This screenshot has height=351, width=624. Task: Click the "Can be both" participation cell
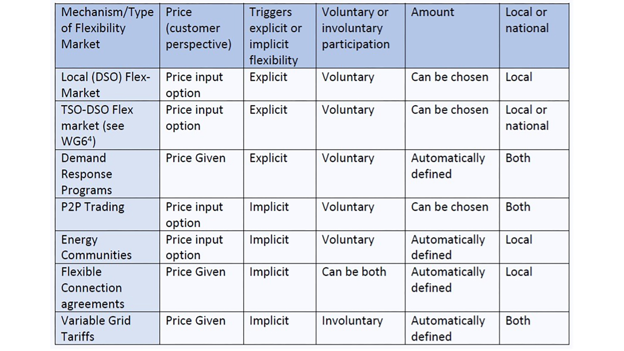[354, 272]
